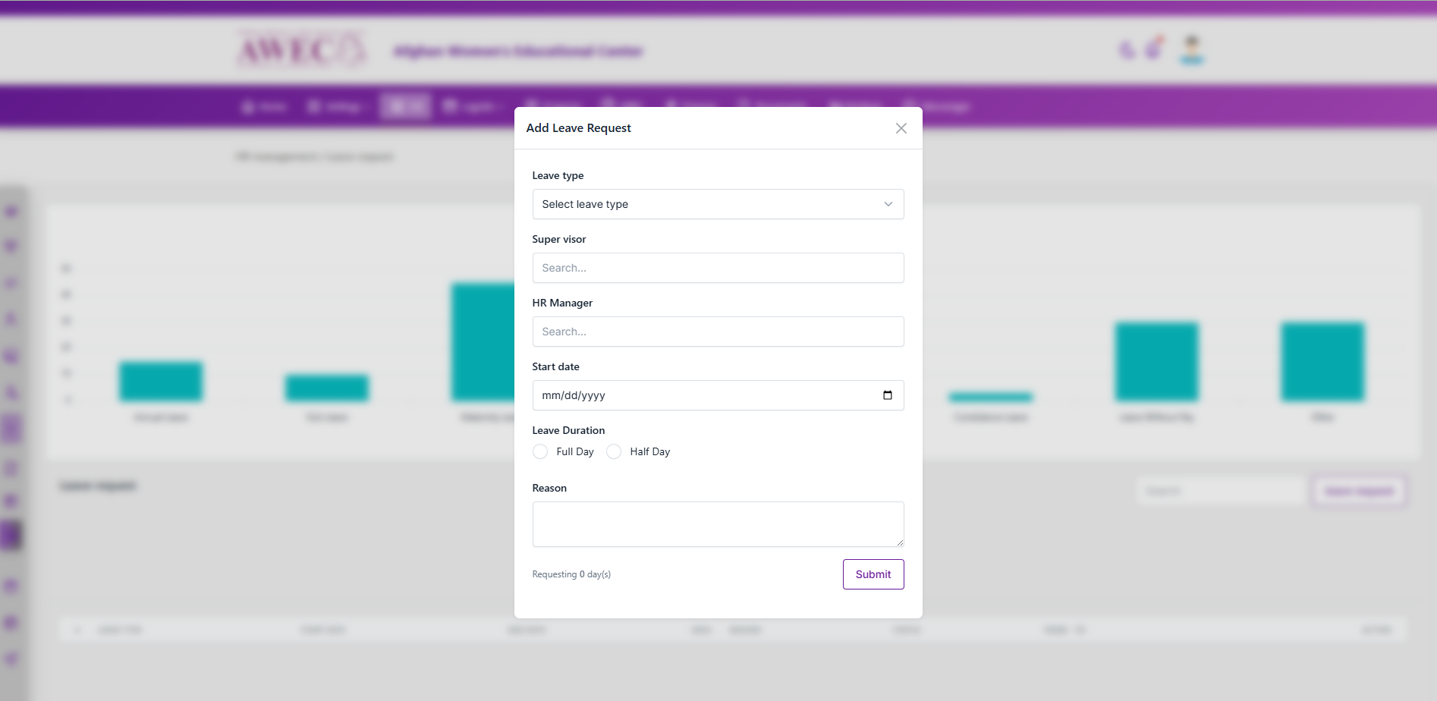Click the highlighted white item in the purple navbar

click(404, 106)
